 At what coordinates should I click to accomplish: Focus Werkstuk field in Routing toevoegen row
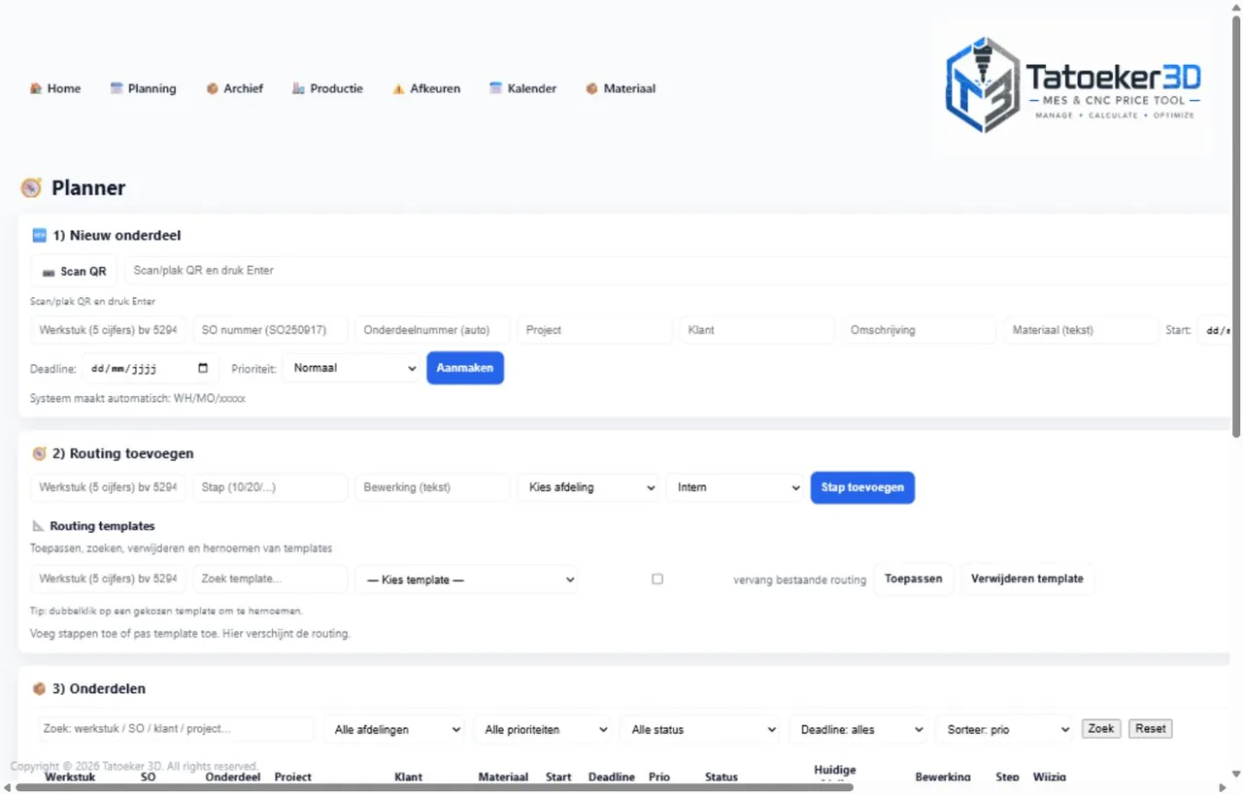coord(108,487)
